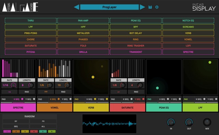This screenshot has width=219, height=135.
Task: Click the pink SPECTRE slot bar
Action: (18, 108)
